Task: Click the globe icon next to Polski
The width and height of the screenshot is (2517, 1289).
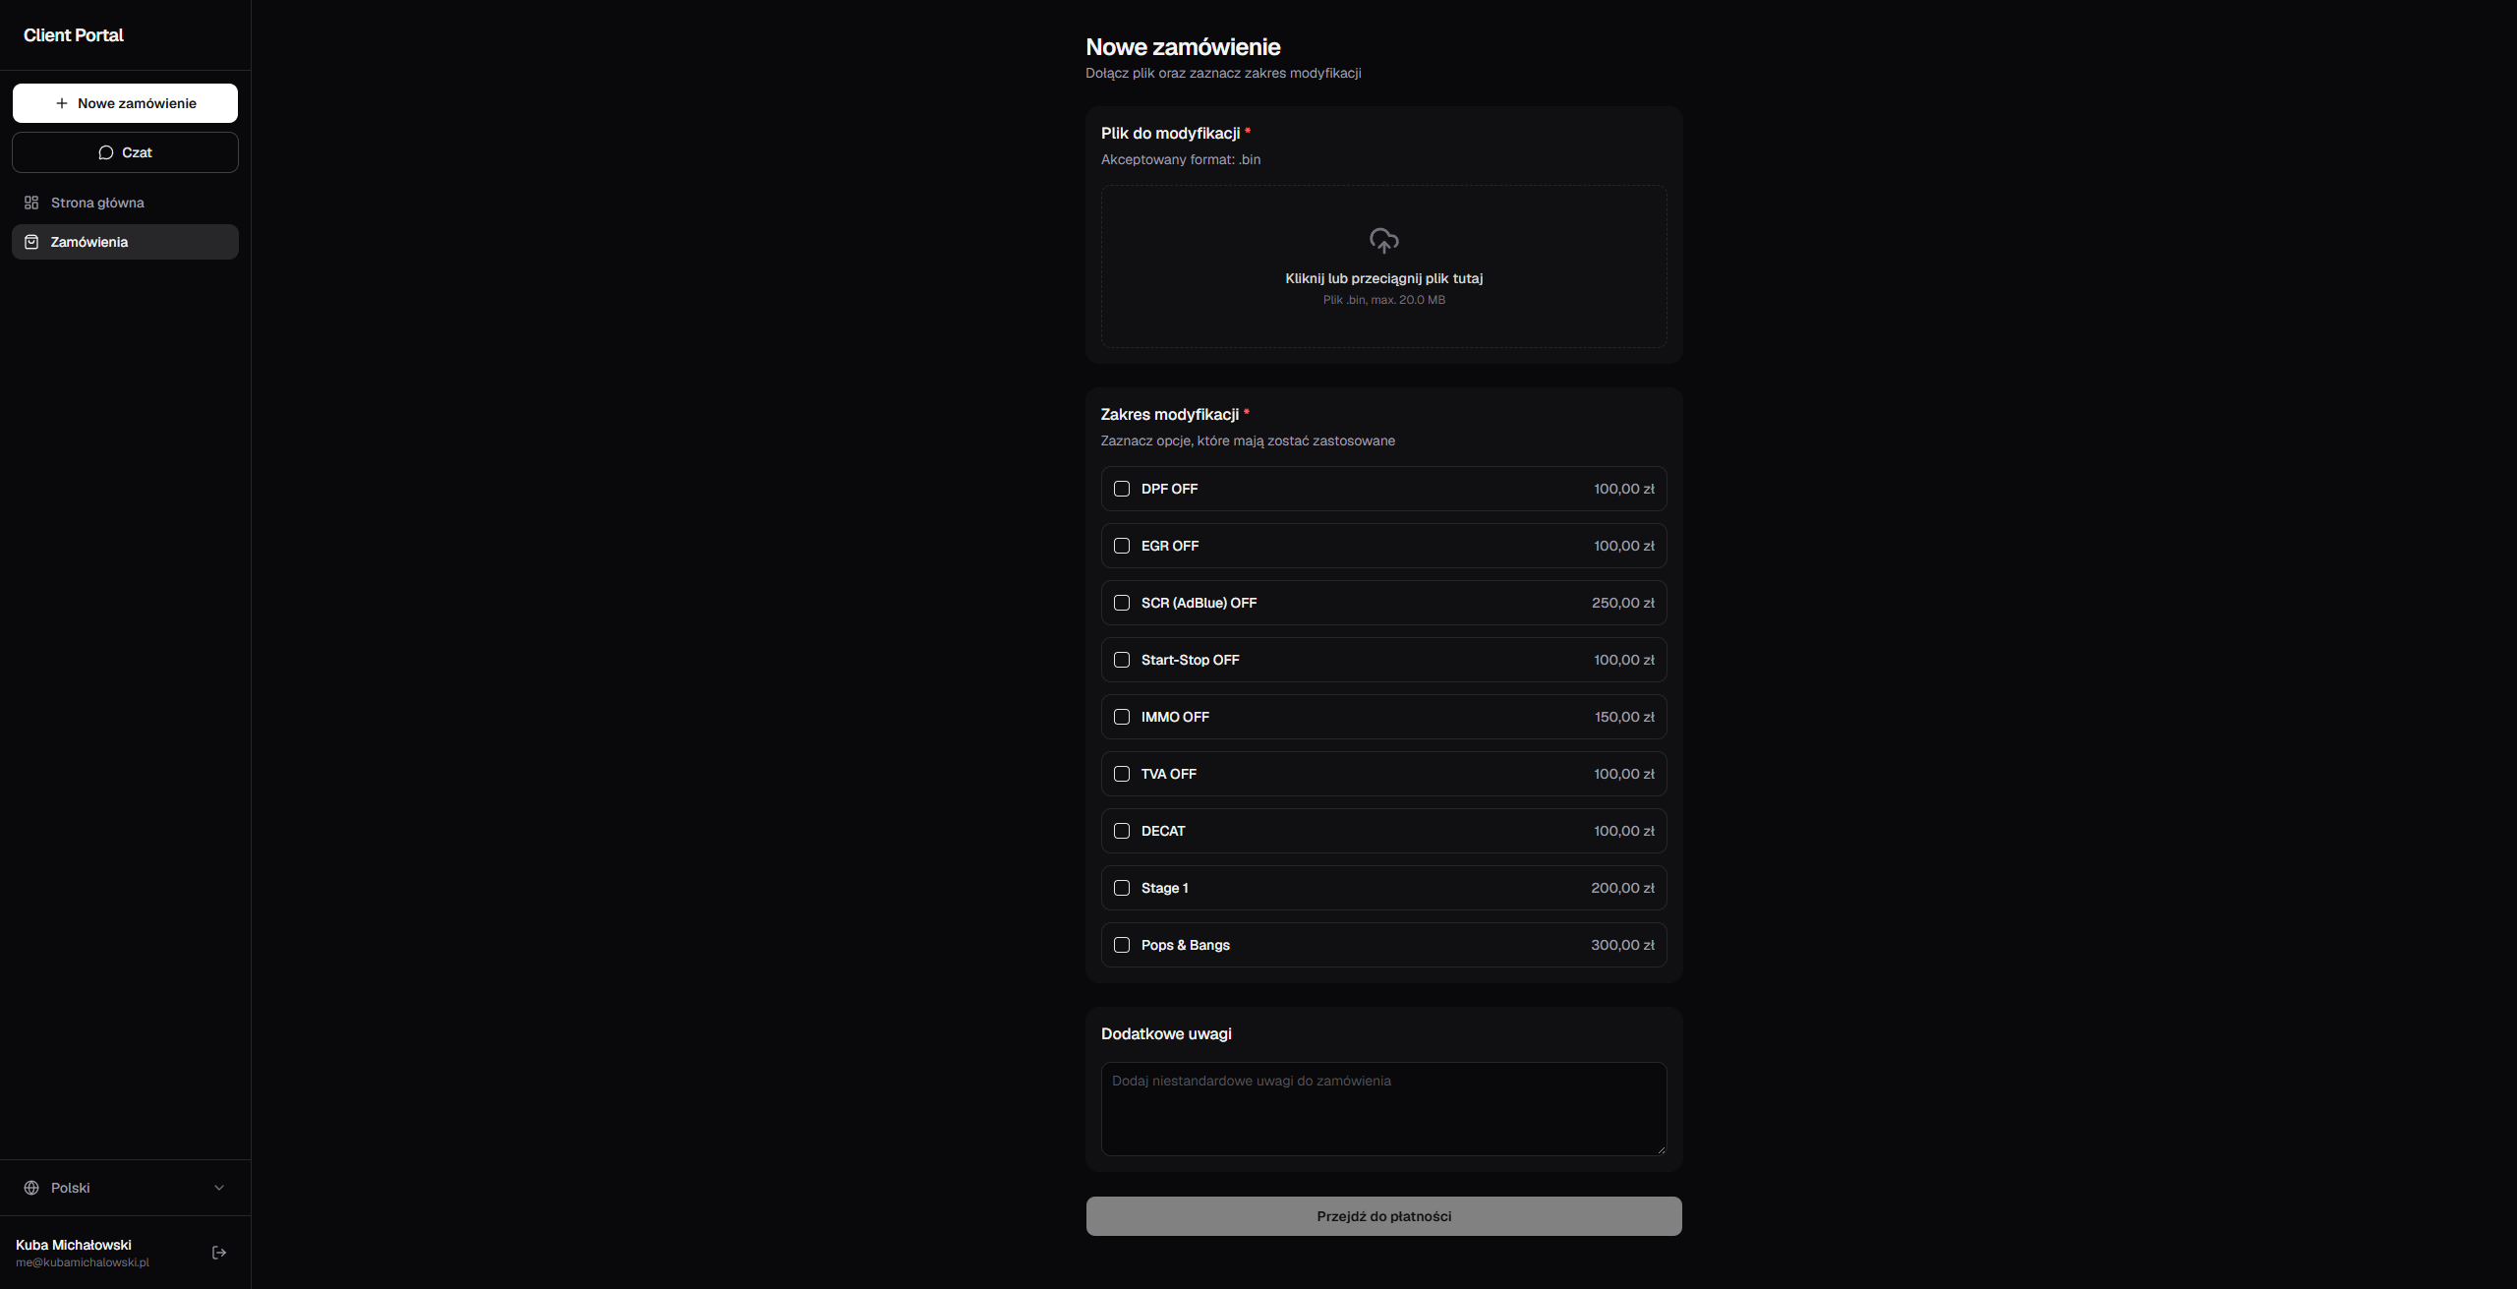Action: click(x=31, y=1188)
